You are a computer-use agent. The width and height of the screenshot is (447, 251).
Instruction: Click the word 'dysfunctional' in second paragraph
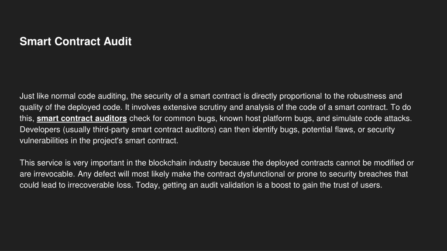pos(261,174)
